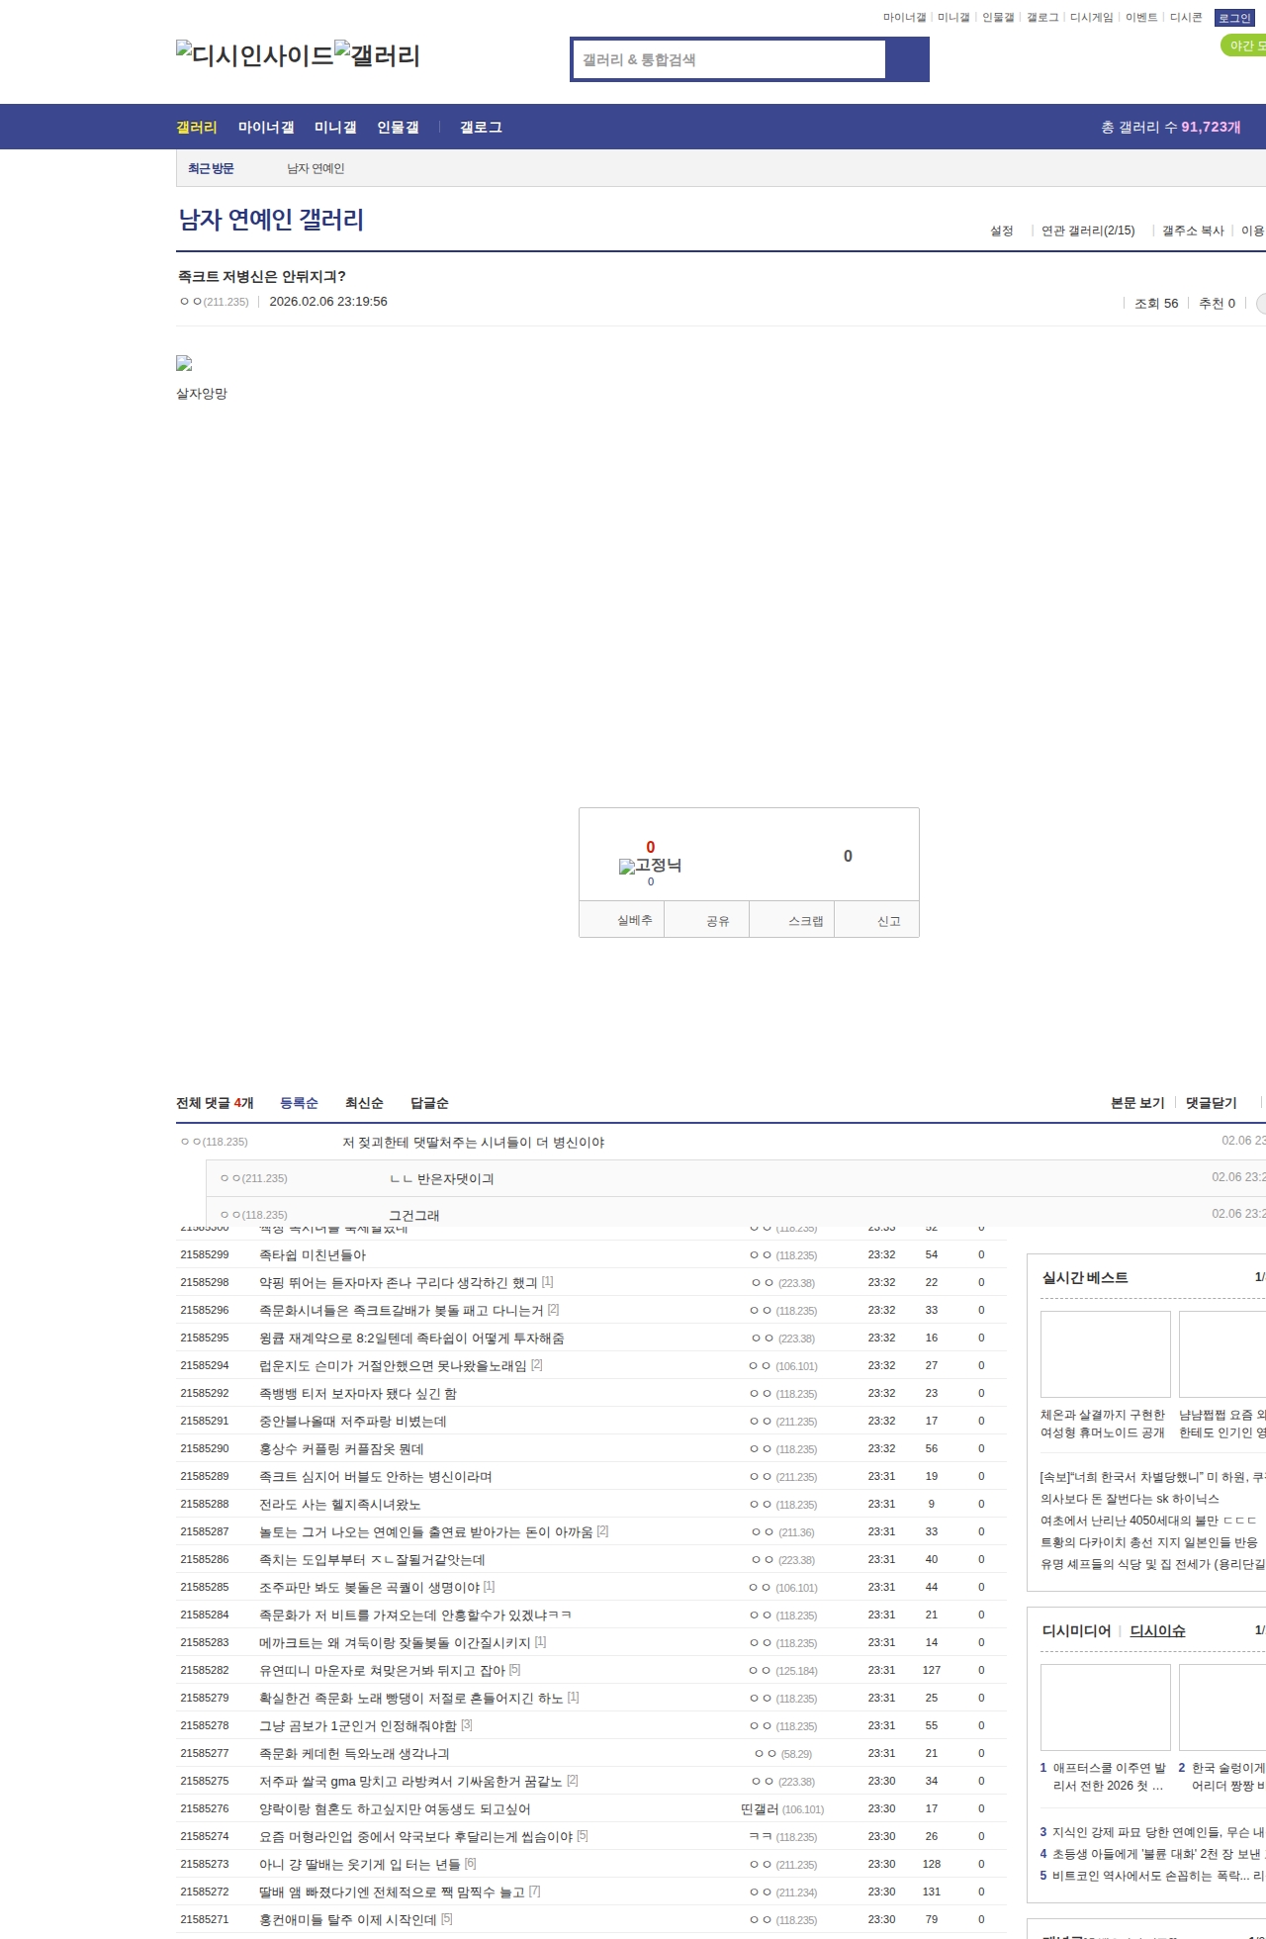Sort comments by 등록순

pyautogui.click(x=299, y=1103)
